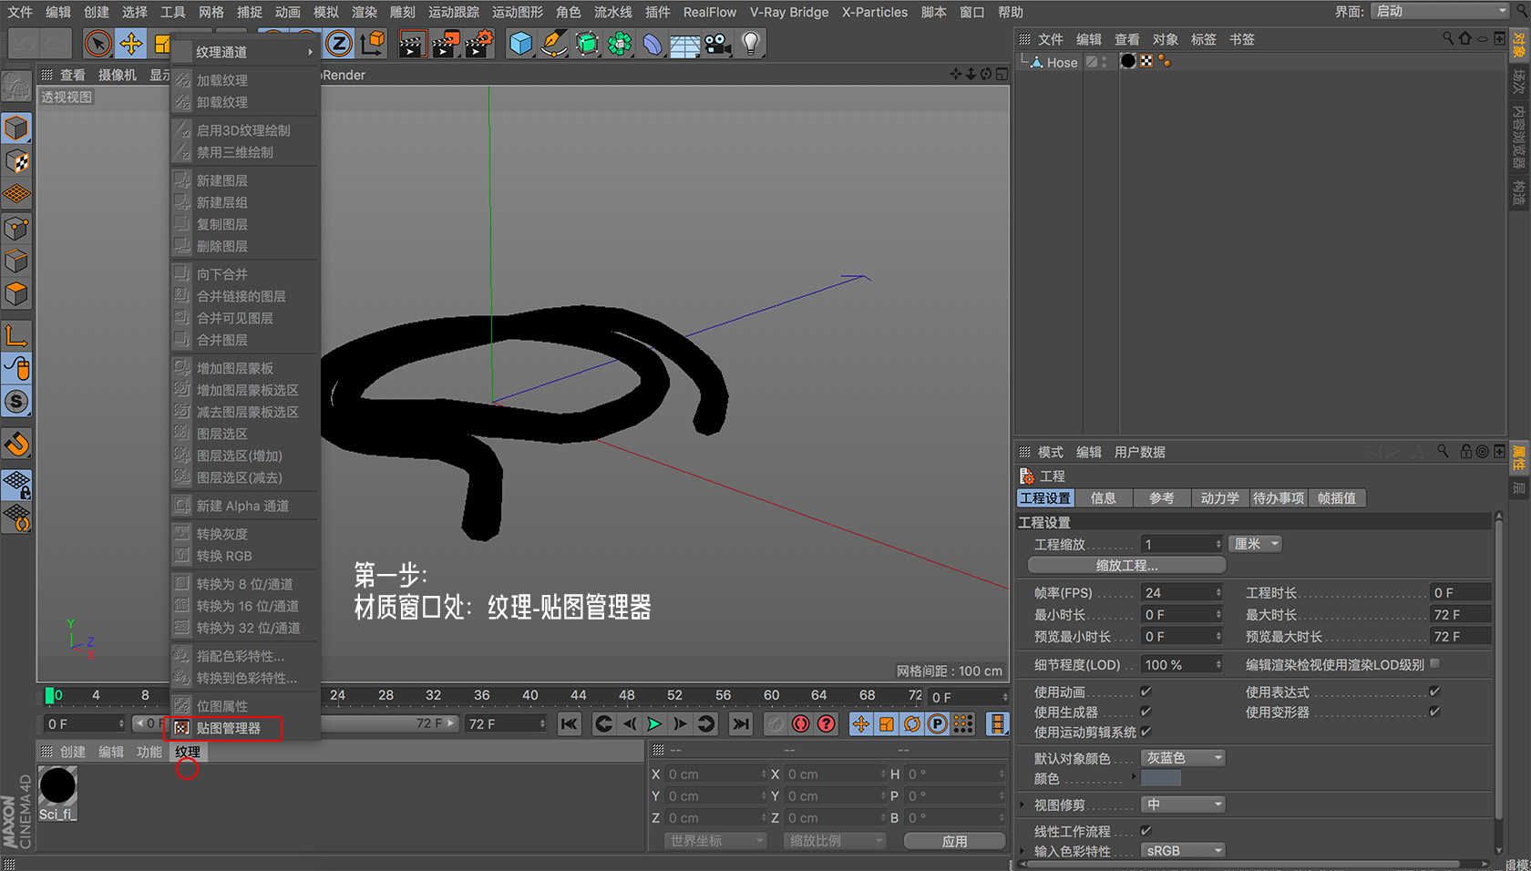Screen dimensions: 1531x871
Task: Render to the Picture Viewer
Action: coord(446,43)
